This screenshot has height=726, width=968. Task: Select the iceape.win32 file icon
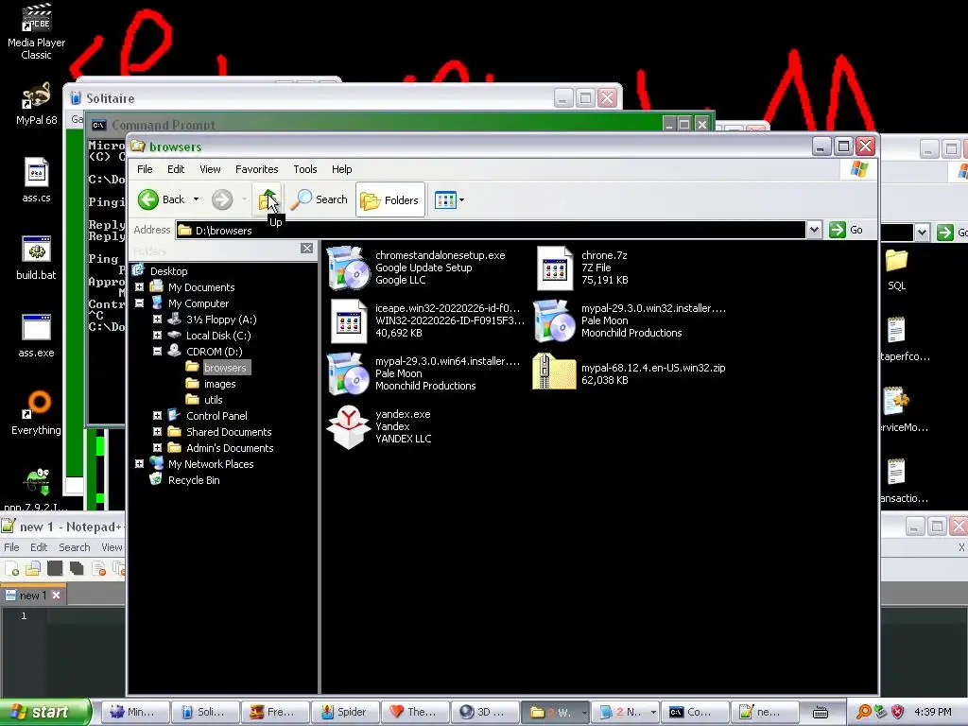coord(349,321)
